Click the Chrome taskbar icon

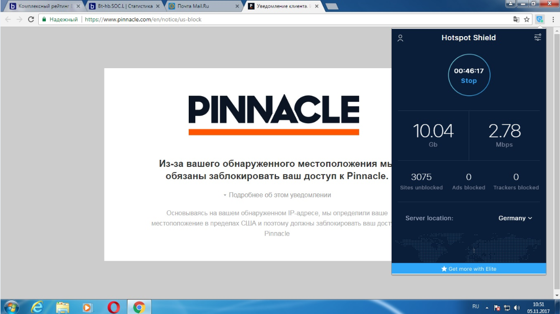pyautogui.click(x=139, y=307)
